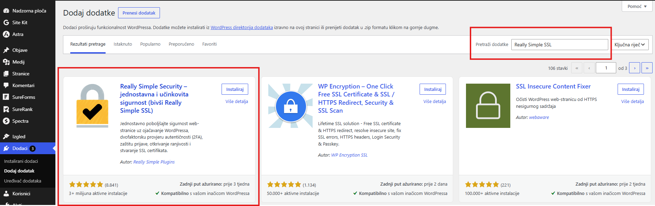The width and height of the screenshot is (655, 206).
Task: Click the Dodaci plugin icon
Action: pos(6,148)
